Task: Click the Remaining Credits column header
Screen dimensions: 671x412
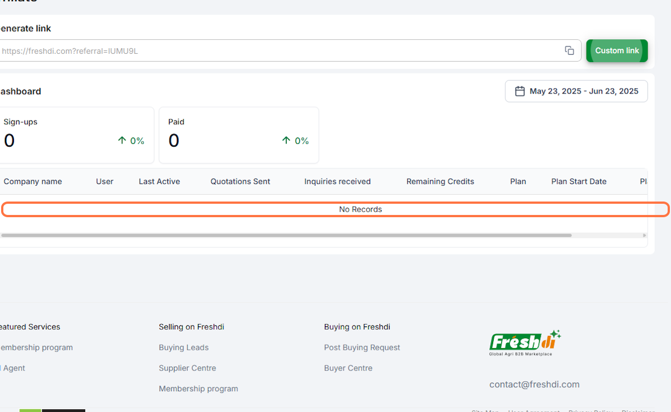Action: [440, 181]
